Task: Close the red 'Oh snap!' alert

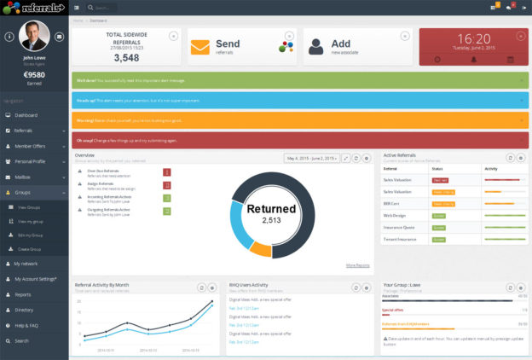Action: (521, 140)
